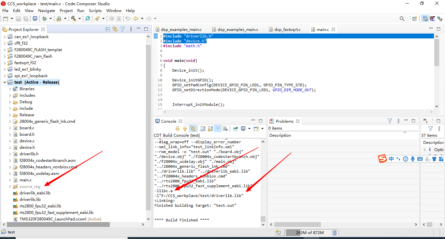Click the Flash load toolbar icon

[59, 19]
